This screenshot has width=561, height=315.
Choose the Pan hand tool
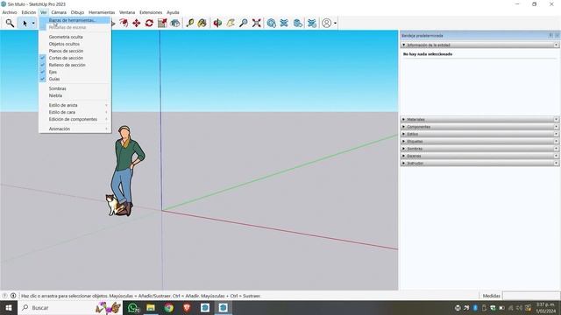[231, 24]
